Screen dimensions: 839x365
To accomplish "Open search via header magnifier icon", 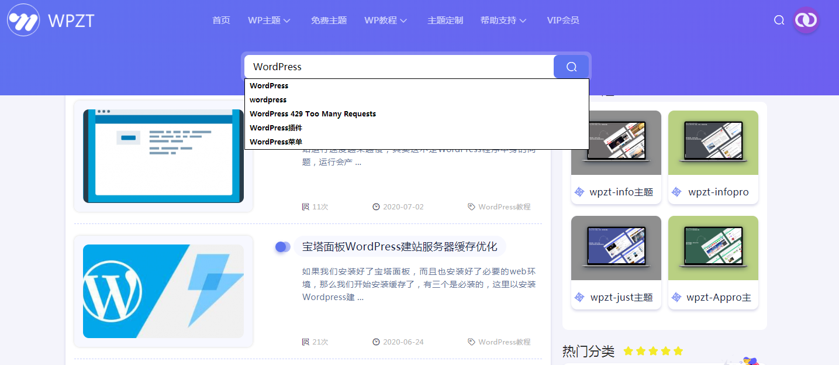I will (x=779, y=20).
